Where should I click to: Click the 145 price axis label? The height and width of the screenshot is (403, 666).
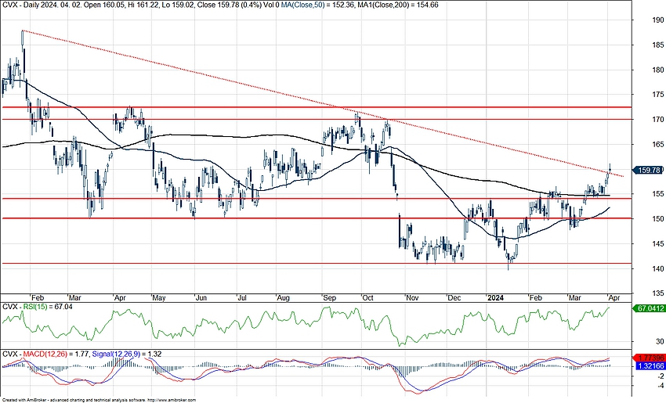click(658, 244)
